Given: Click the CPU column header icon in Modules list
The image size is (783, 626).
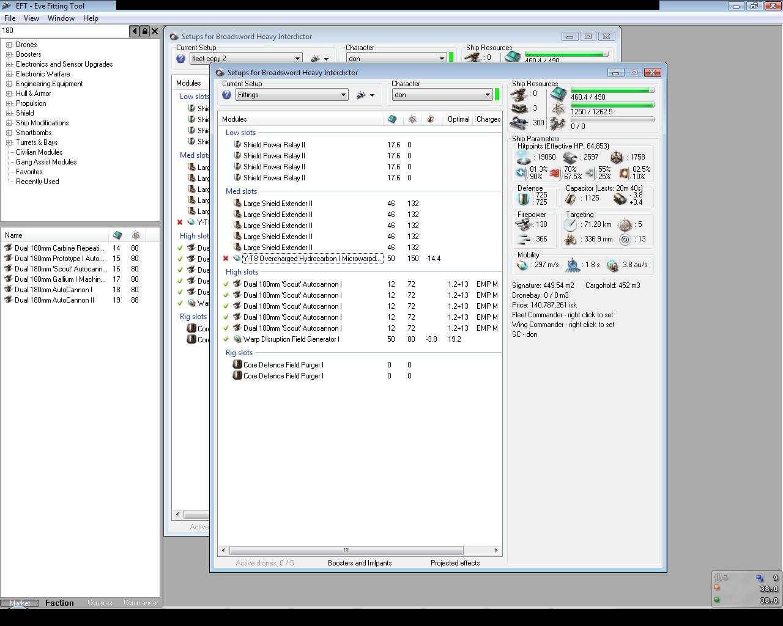Looking at the screenshot, I should point(392,119).
